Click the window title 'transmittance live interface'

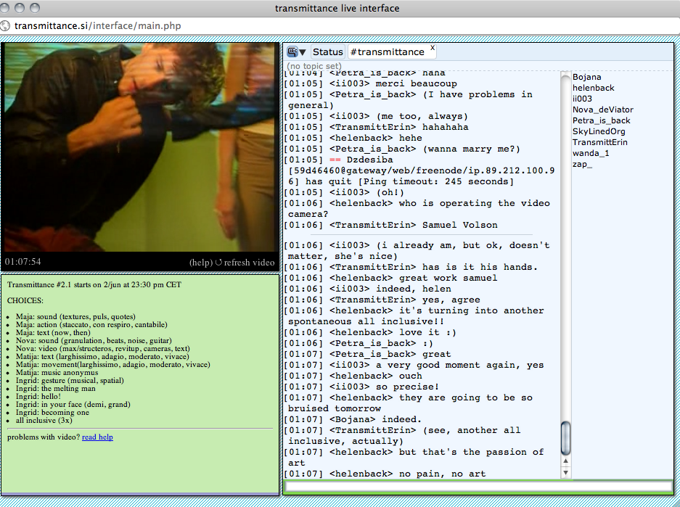coord(337,8)
